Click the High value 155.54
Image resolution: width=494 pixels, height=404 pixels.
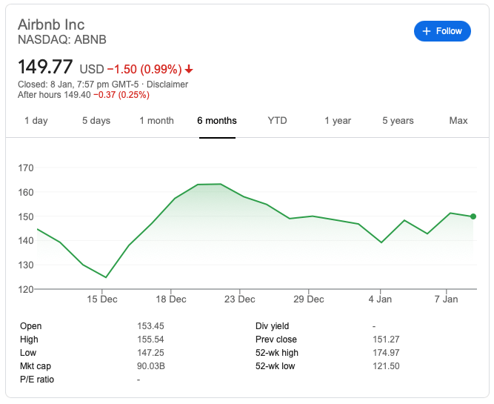coord(150,340)
